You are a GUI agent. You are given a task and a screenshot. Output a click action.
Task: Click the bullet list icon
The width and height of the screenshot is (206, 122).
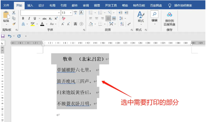[x=91, y=12]
